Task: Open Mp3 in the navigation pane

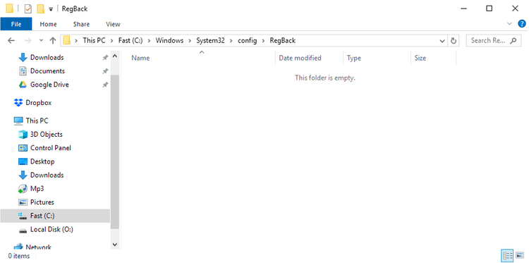Action: pyautogui.click(x=37, y=188)
